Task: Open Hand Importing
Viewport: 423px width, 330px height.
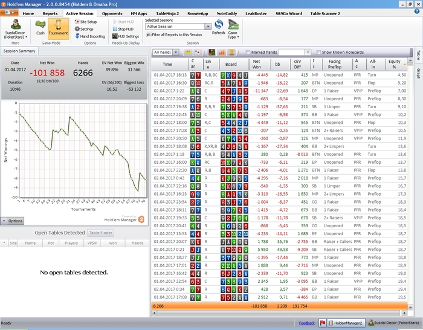Action: click(90, 36)
